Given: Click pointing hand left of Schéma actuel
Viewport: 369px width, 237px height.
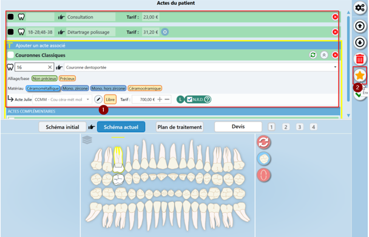Looking at the screenshot, I should click(92, 127).
